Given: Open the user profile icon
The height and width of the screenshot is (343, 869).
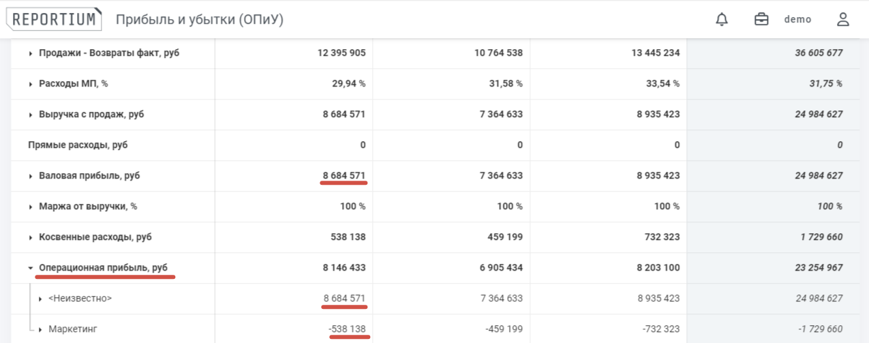Looking at the screenshot, I should [843, 19].
